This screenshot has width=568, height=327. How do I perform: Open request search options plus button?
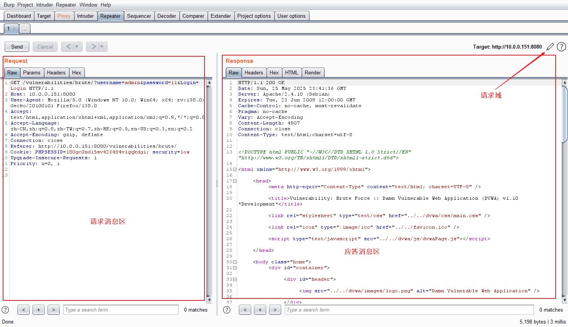click(39, 310)
